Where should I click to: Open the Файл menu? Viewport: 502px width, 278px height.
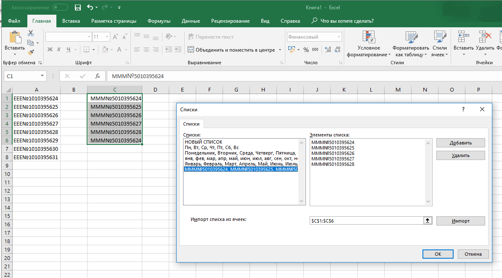(x=14, y=21)
